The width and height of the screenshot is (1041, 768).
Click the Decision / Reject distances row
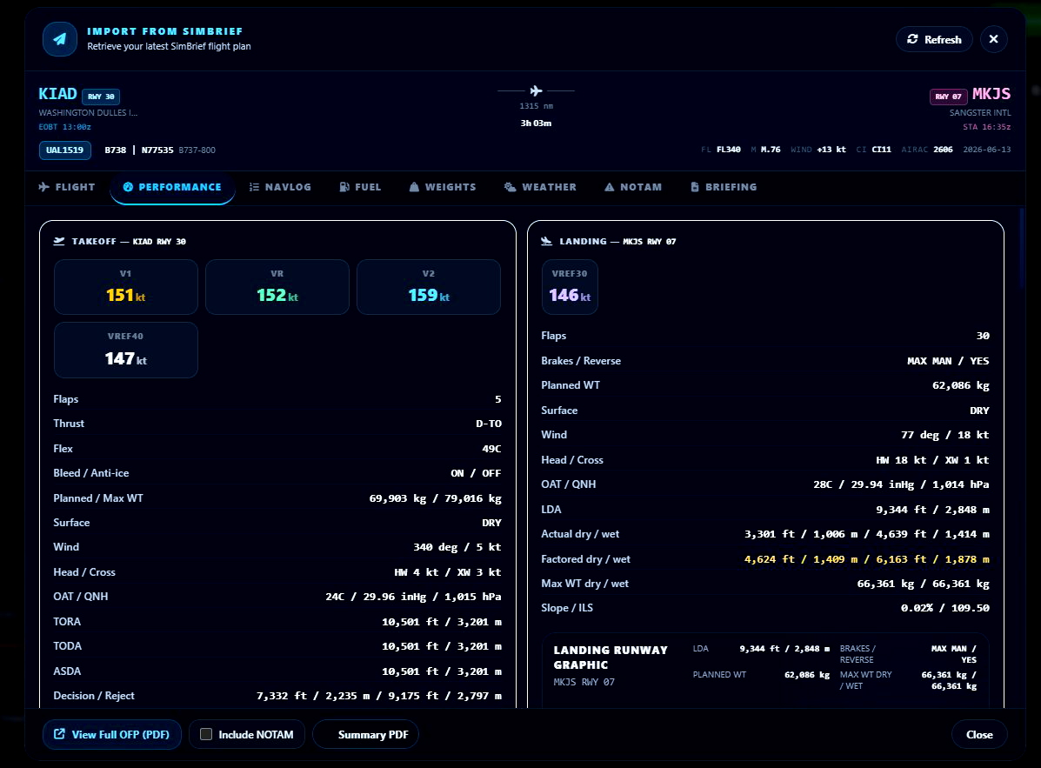click(x=277, y=696)
